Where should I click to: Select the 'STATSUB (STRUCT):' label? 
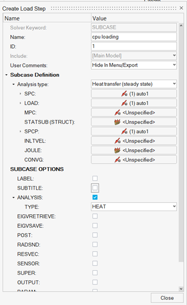50,122
